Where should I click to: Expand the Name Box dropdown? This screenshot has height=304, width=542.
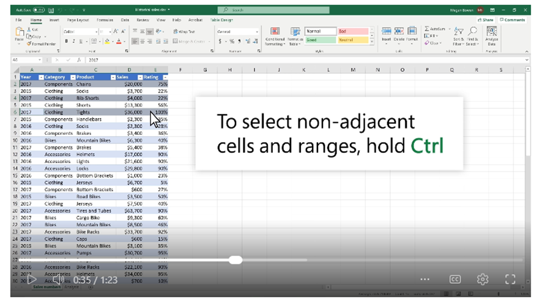tap(40, 60)
